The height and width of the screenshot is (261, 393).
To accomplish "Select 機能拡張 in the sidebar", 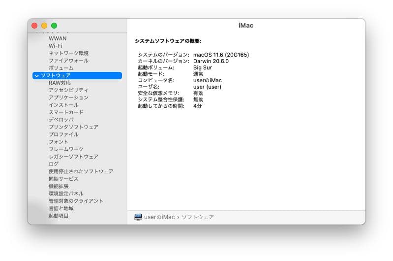I will click(59, 186).
